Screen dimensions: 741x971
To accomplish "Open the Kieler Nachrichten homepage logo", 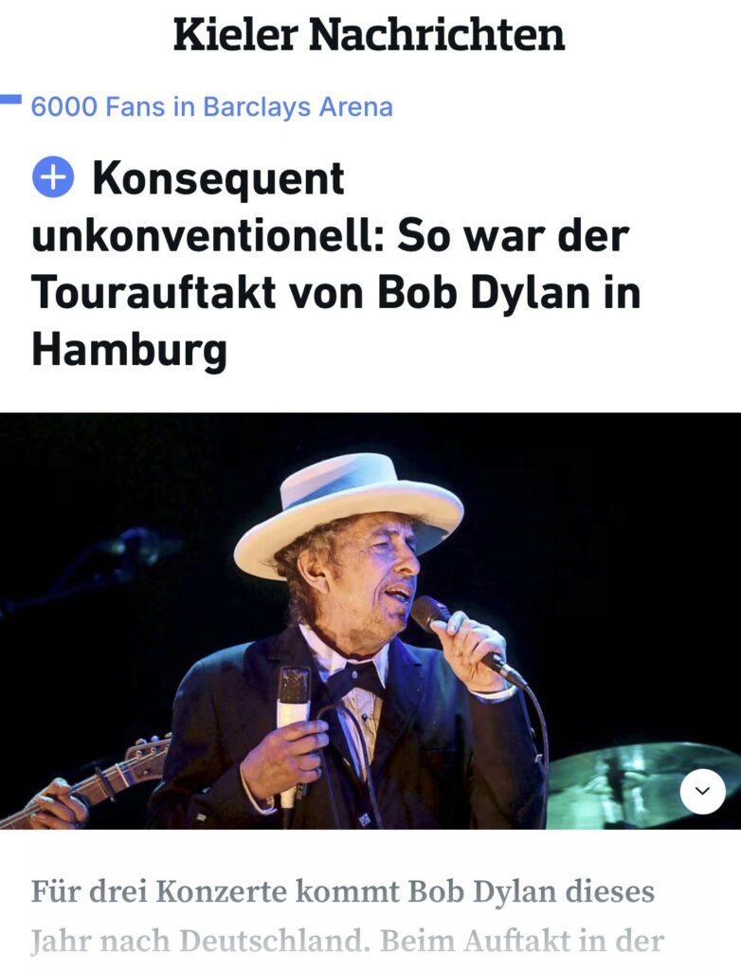I will point(369,35).
